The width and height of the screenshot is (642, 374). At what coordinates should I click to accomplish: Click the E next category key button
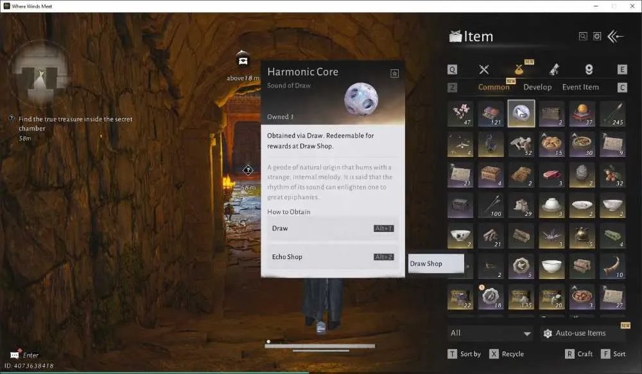622,69
